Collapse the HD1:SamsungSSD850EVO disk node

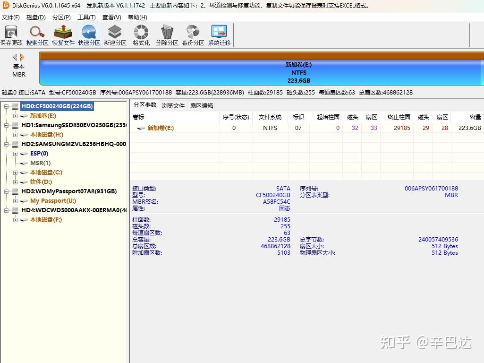tap(6, 125)
